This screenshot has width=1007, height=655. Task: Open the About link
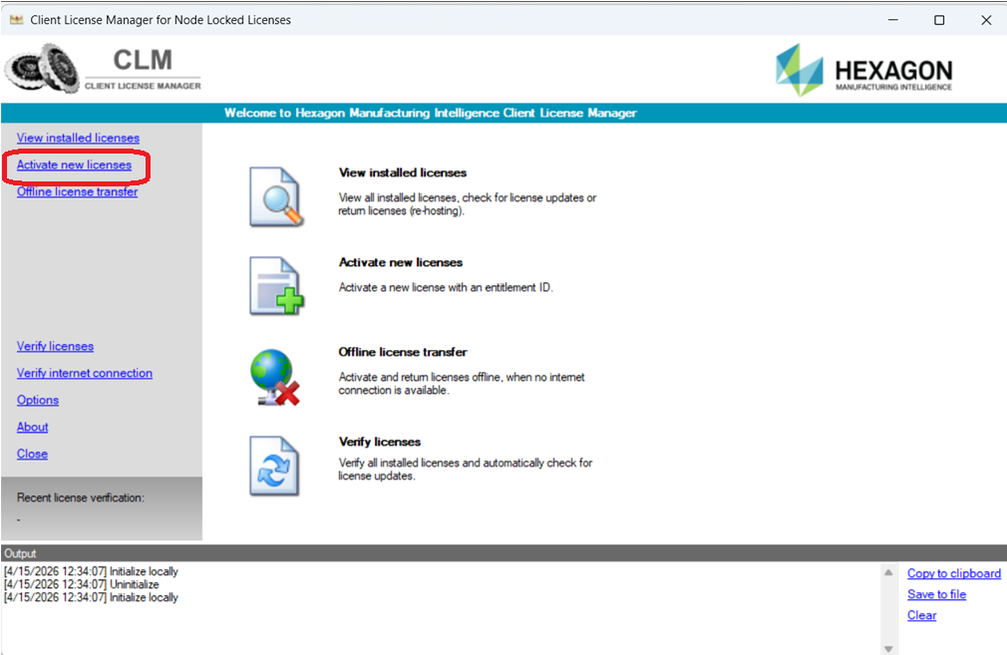[x=33, y=427]
